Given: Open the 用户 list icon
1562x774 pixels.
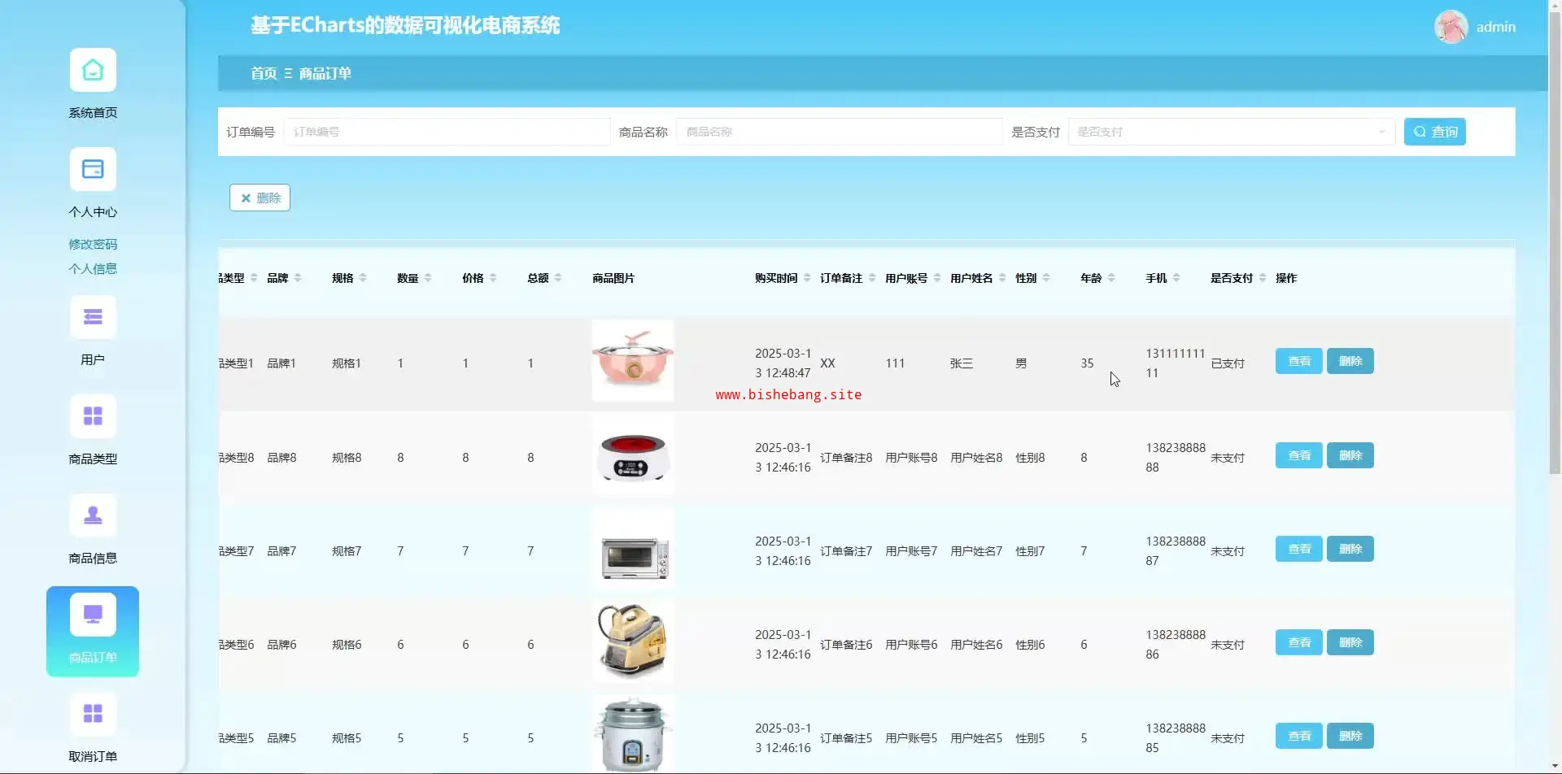Looking at the screenshot, I should (93, 318).
